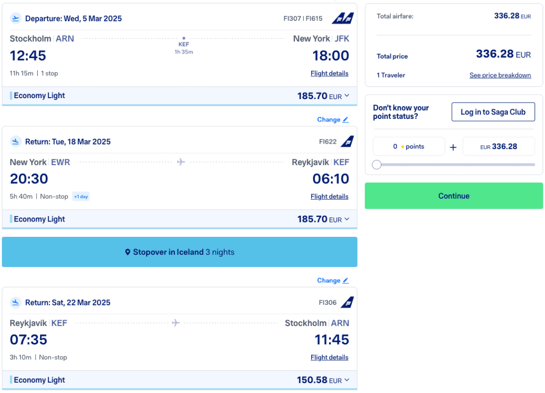Click the departure plane icon for 5 Mar

click(16, 18)
